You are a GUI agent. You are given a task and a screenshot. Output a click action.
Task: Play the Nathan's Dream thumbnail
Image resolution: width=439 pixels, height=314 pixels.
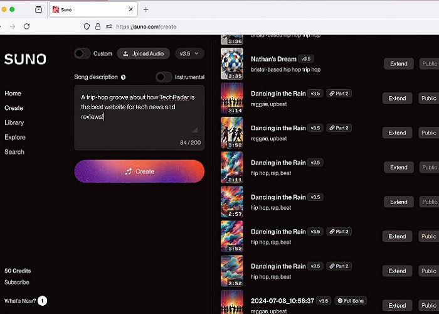tap(231, 63)
